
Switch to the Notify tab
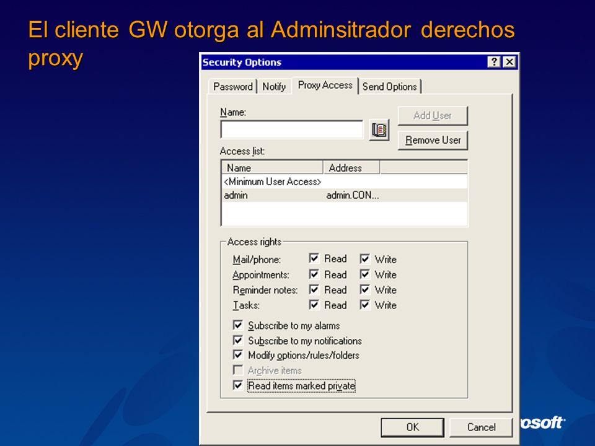274,87
